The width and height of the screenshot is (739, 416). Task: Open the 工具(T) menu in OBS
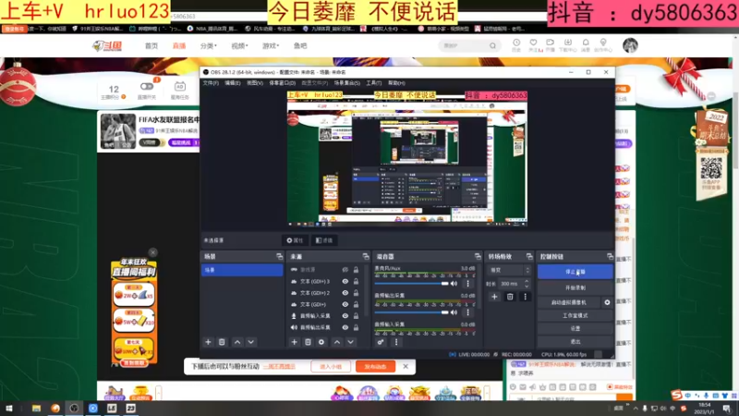click(x=374, y=83)
